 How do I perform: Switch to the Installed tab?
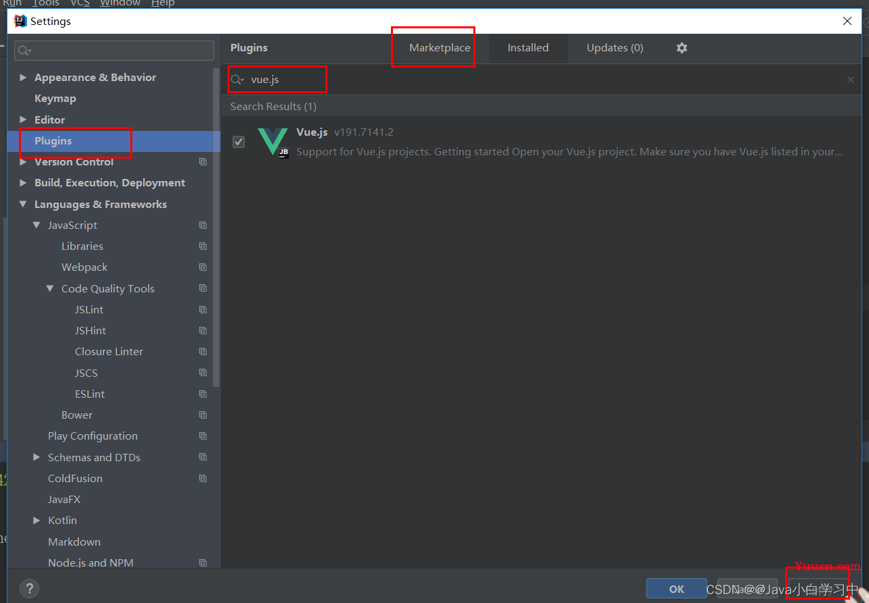coord(528,48)
